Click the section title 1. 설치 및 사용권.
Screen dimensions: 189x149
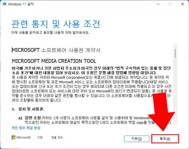click(x=28, y=109)
